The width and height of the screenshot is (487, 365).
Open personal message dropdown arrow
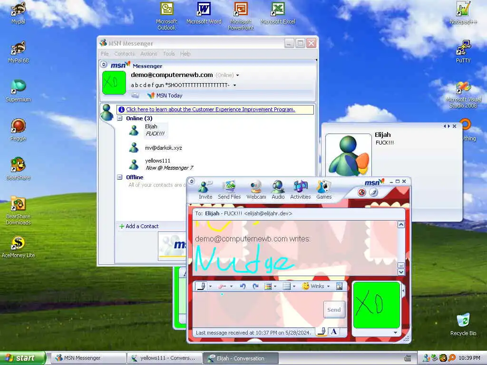234,86
